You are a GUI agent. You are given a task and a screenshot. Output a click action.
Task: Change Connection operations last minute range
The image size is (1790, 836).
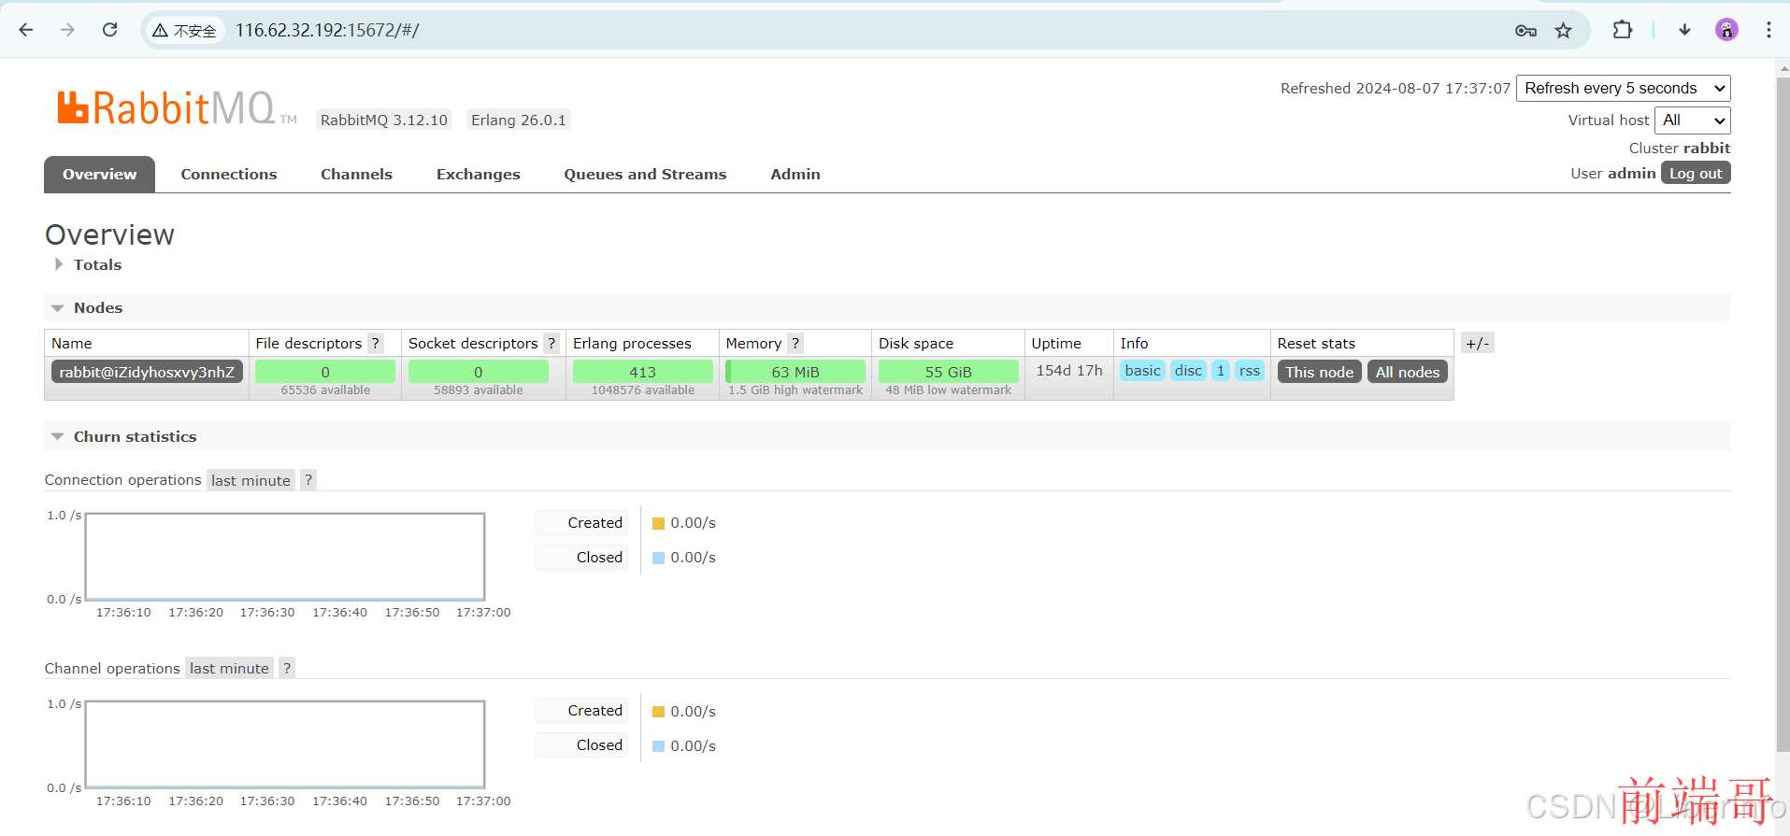[x=251, y=480]
